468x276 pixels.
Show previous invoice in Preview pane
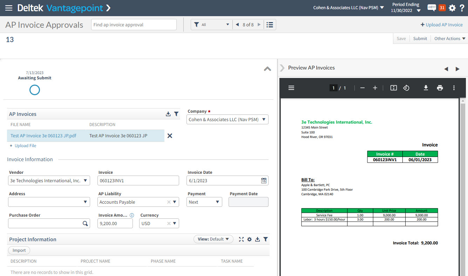446,69
